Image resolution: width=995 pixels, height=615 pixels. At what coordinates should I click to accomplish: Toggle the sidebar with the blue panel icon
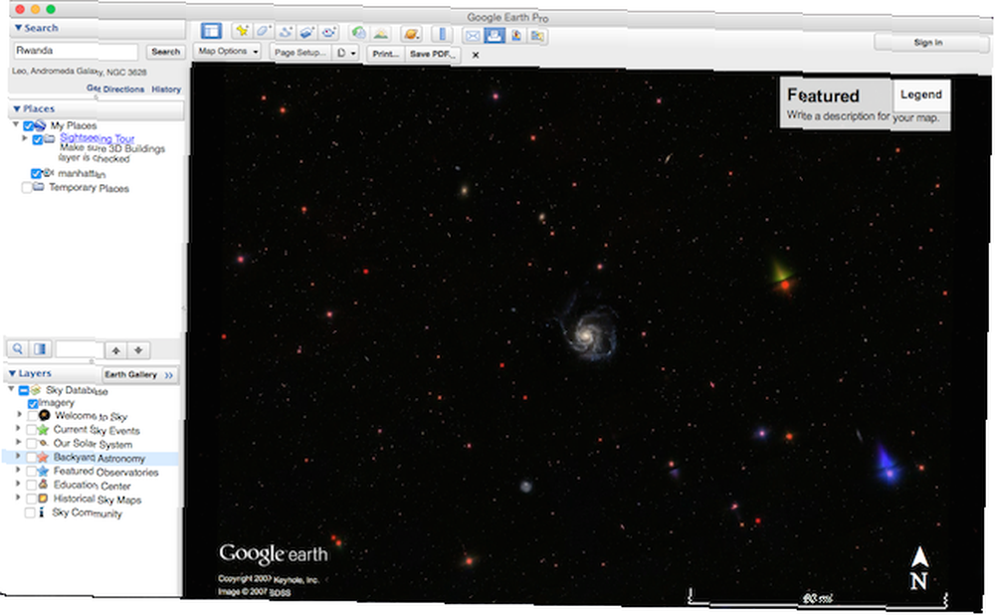point(211,31)
